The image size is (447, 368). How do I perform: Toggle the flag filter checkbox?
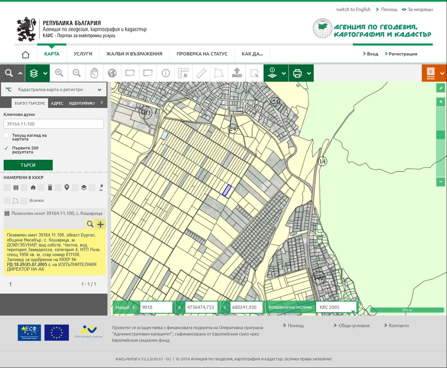(x=92, y=188)
